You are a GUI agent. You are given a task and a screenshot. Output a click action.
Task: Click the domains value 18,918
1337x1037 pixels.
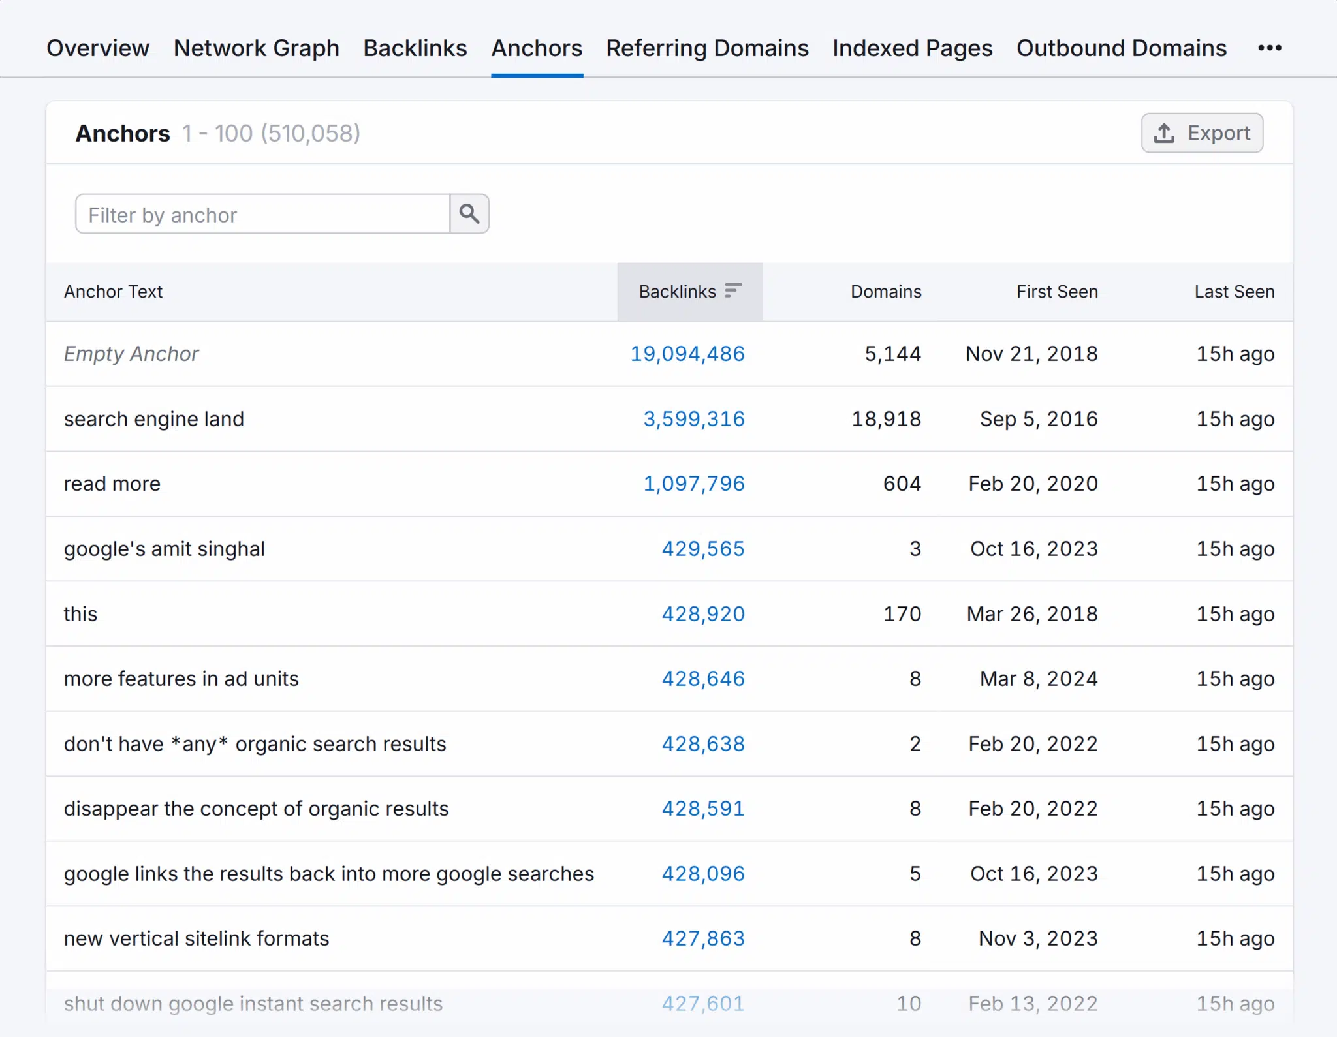coord(886,419)
